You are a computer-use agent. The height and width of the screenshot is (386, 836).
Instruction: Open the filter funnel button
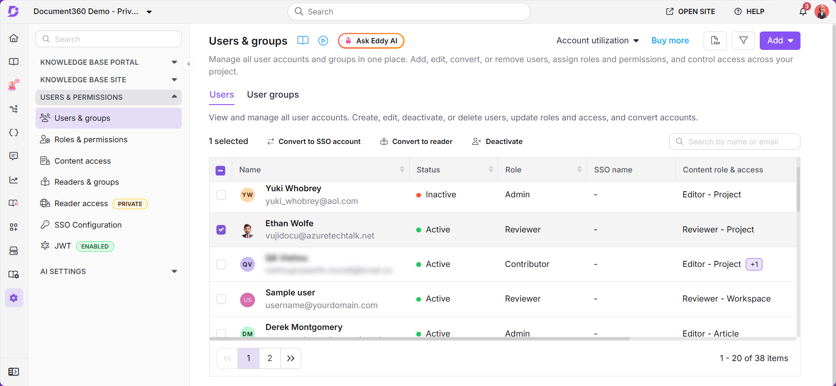744,41
